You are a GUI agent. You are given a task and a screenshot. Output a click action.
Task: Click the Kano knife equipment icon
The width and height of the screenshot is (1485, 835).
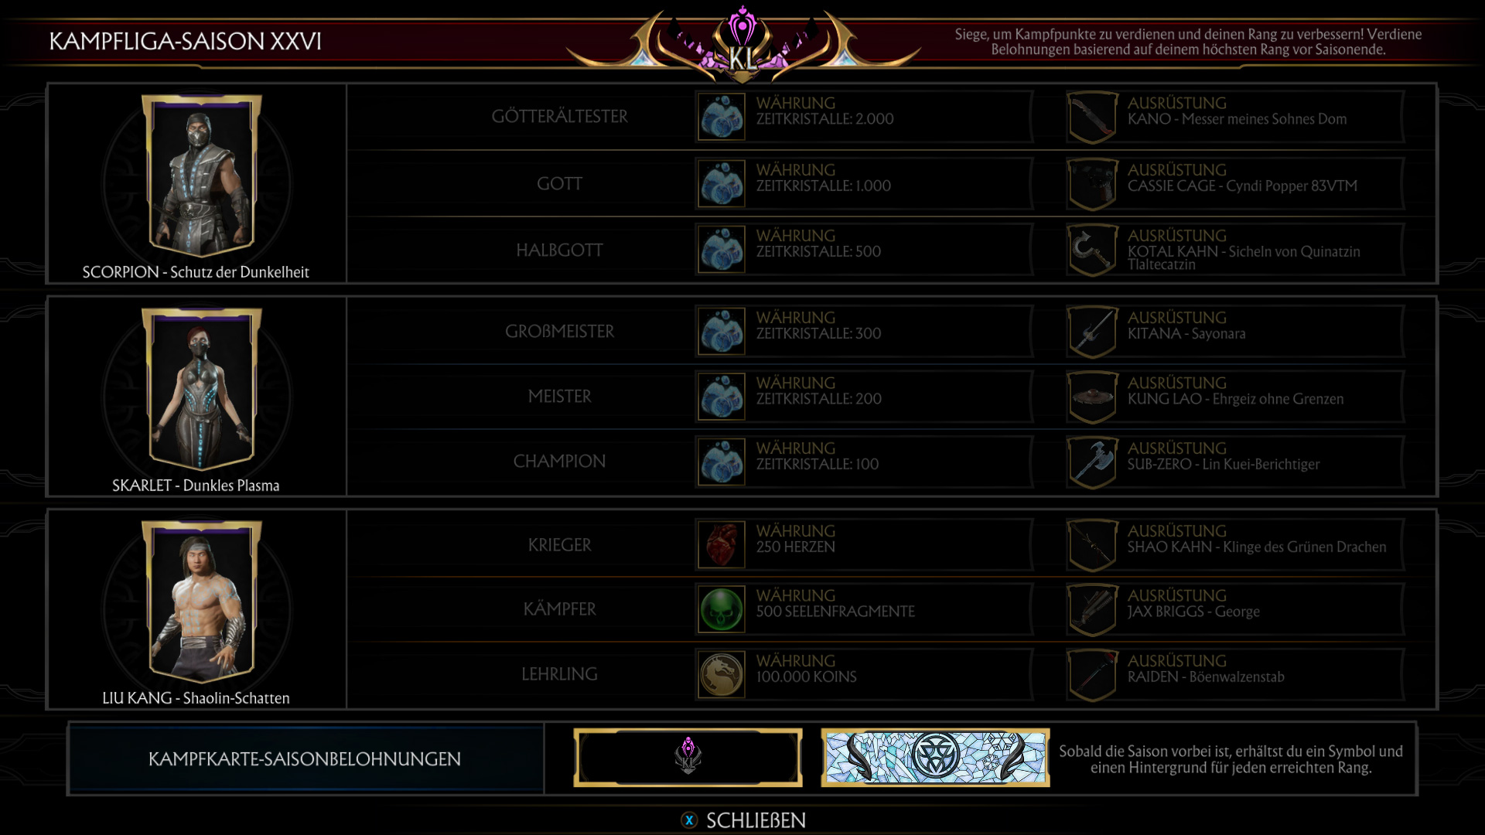1092,117
